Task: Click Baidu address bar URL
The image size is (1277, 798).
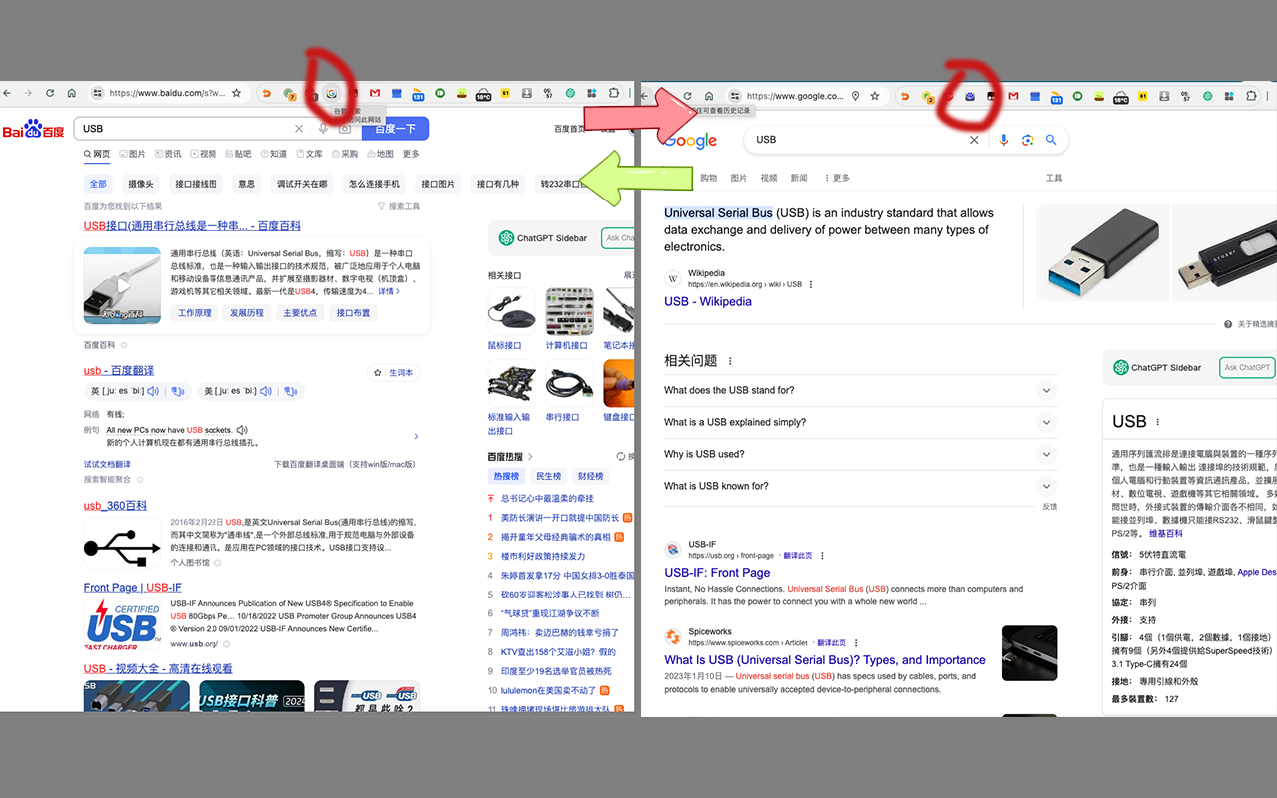Action: [x=167, y=93]
